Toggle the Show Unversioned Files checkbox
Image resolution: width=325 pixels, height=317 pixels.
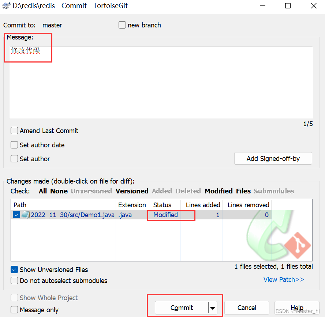click(x=14, y=269)
